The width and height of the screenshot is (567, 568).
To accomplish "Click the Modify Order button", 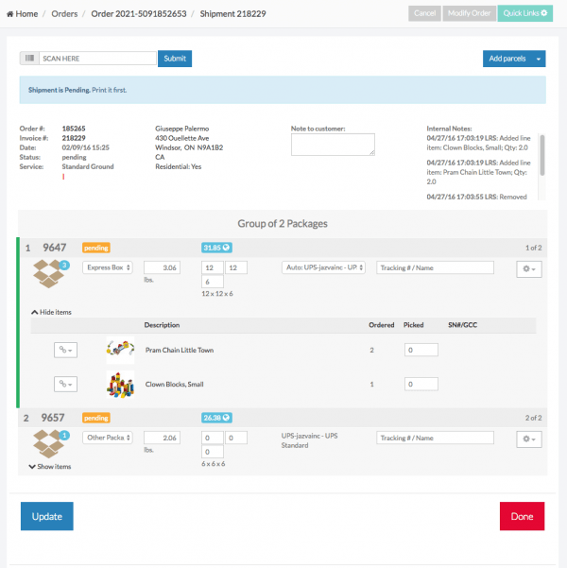I will point(469,13).
